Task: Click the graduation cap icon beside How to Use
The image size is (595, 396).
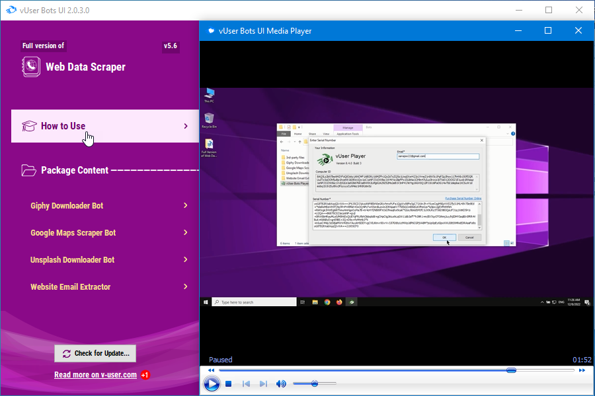Action: pos(29,126)
